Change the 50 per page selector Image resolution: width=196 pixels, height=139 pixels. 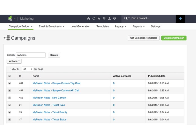[x=27, y=69]
